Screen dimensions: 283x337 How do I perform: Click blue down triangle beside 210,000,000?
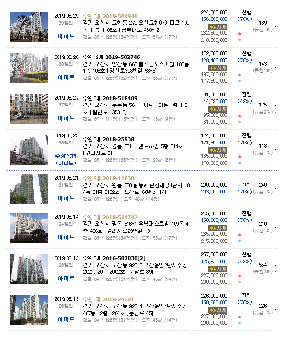(240, 40)
